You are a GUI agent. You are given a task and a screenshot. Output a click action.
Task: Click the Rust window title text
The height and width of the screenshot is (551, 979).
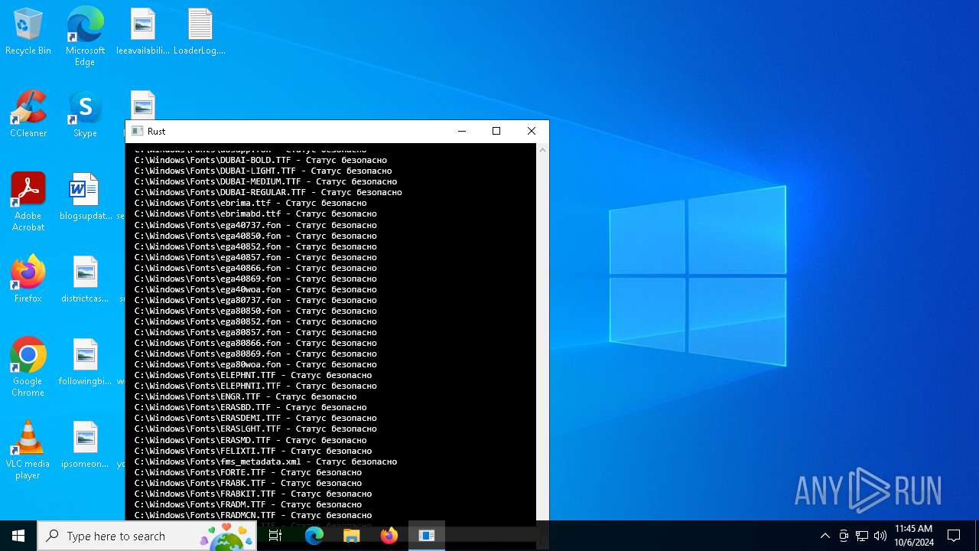[156, 131]
